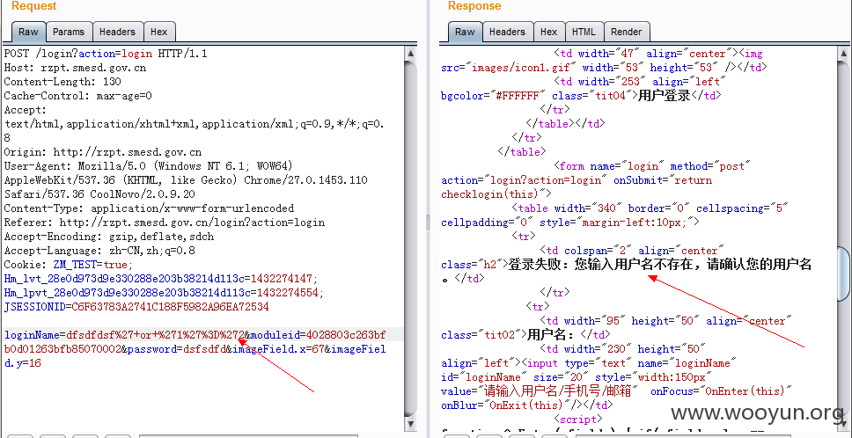Click the "Origin: http://rzpt.smesd.gov.cn" header line
The width and height of the screenshot is (852, 438).
pyautogui.click(x=103, y=152)
